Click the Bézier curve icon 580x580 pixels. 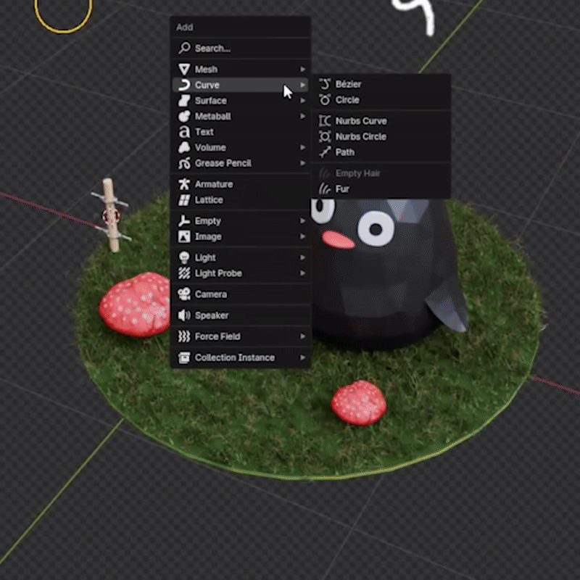325,85
